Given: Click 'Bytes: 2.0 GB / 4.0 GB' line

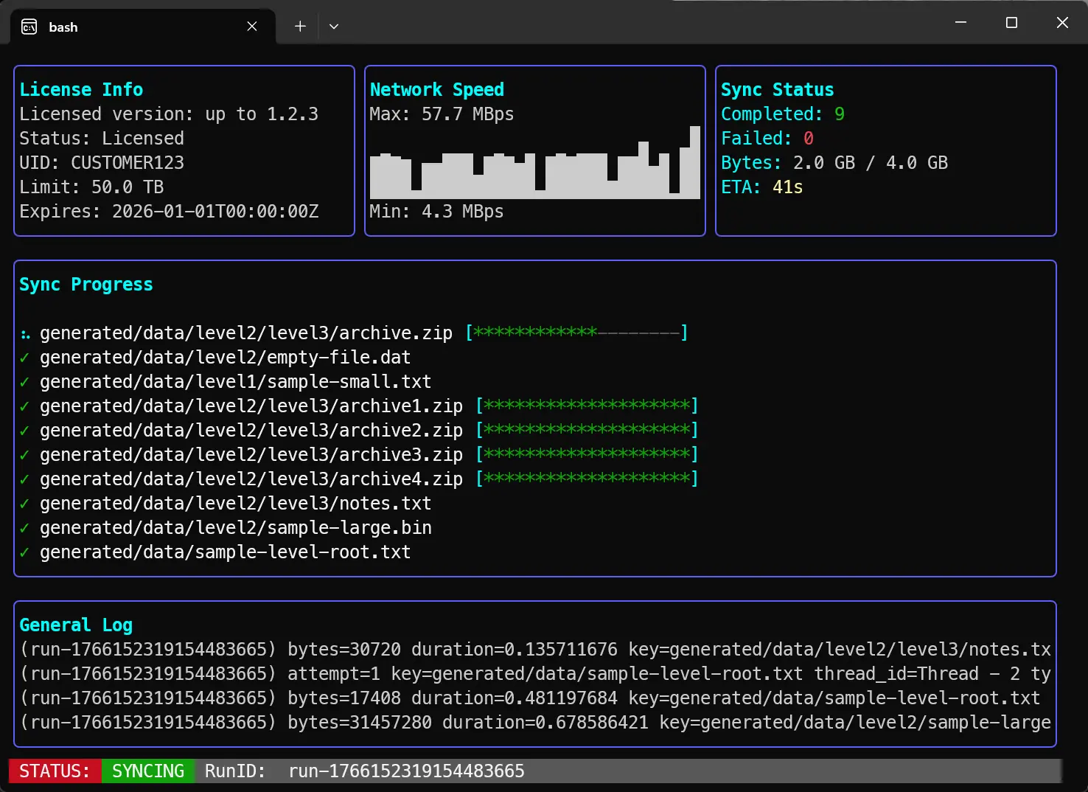Looking at the screenshot, I should (834, 162).
